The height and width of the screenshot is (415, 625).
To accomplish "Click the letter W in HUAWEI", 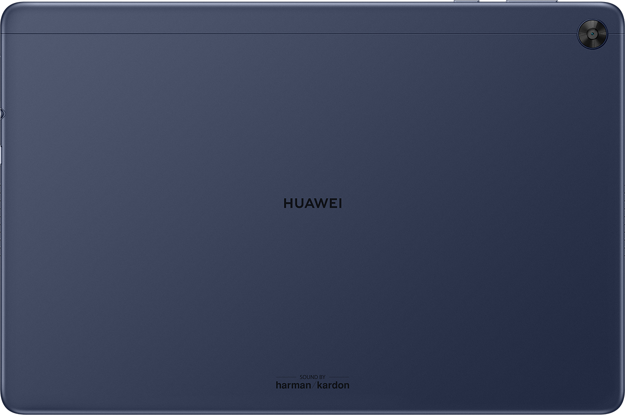I will point(320,203).
